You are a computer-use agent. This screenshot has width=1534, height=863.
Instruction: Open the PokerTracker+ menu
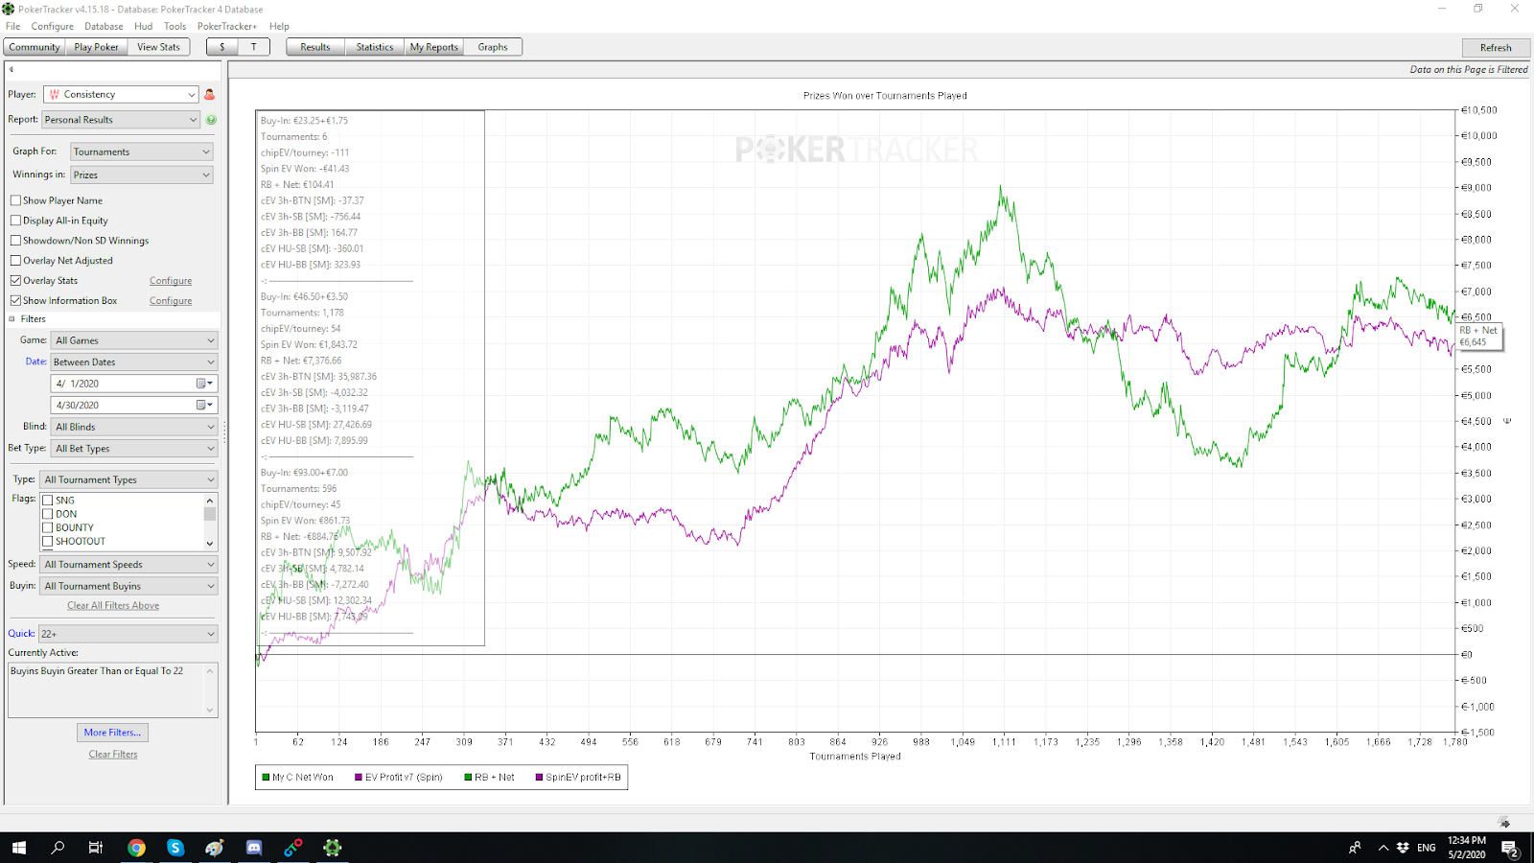(x=227, y=26)
